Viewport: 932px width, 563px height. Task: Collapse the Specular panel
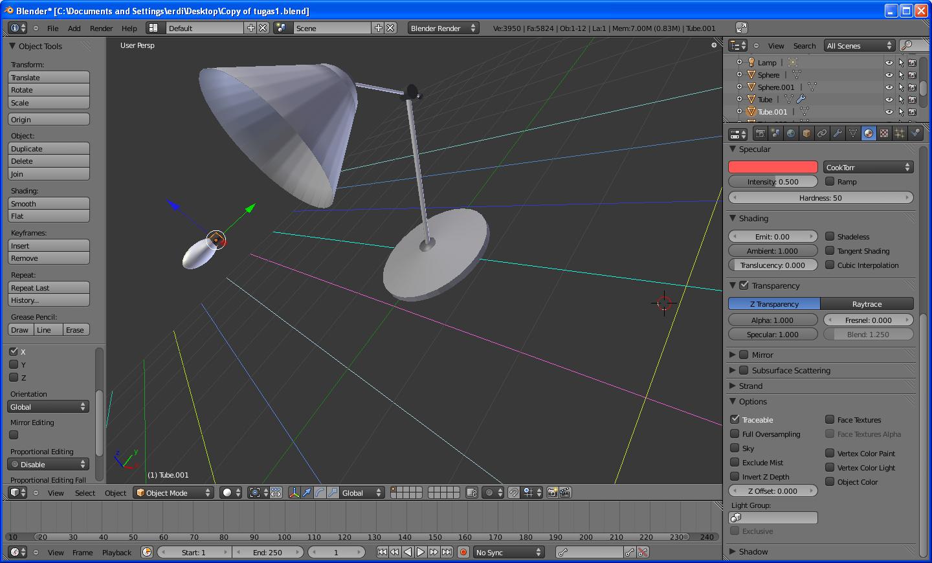733,149
